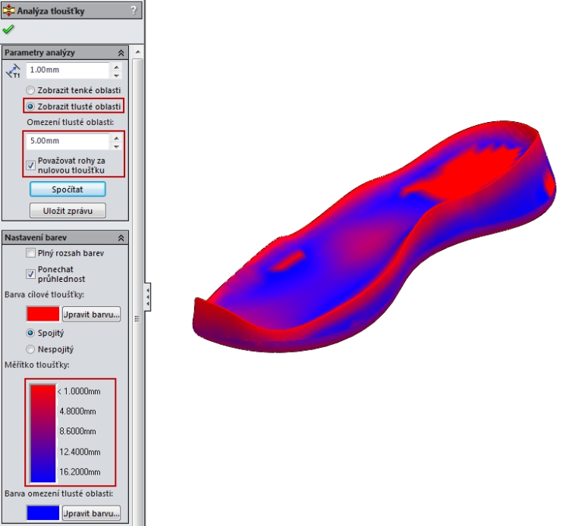Click Upravit barvu for target thickness color
Image resolution: width=569 pixels, height=526 pixels.
coord(91,315)
